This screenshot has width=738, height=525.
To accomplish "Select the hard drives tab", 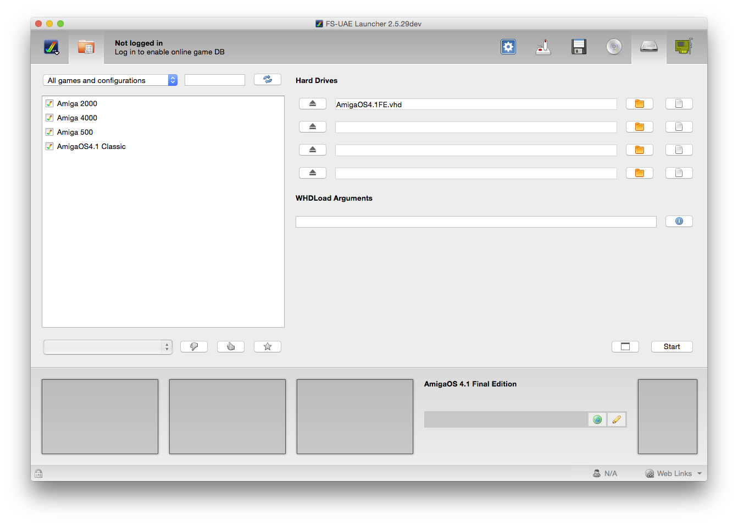I will 649,47.
